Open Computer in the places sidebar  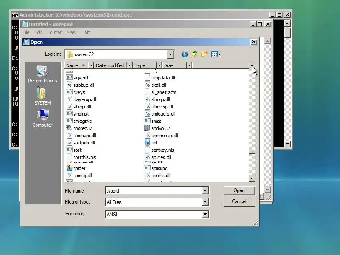tap(42, 118)
